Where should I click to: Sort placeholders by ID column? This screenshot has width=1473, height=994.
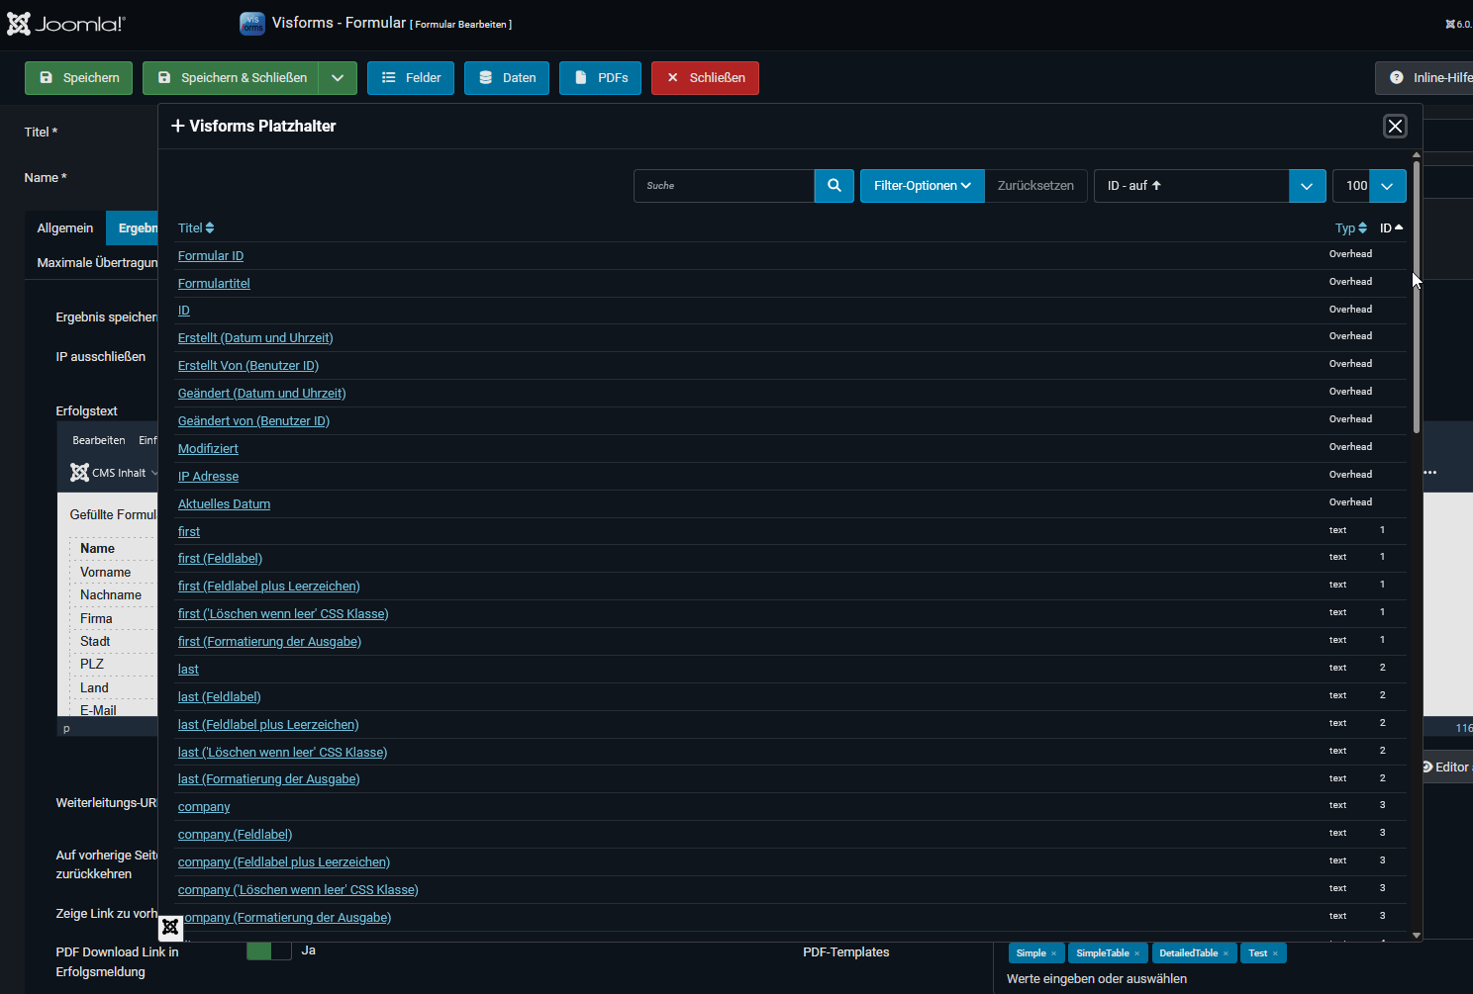[x=1391, y=228]
